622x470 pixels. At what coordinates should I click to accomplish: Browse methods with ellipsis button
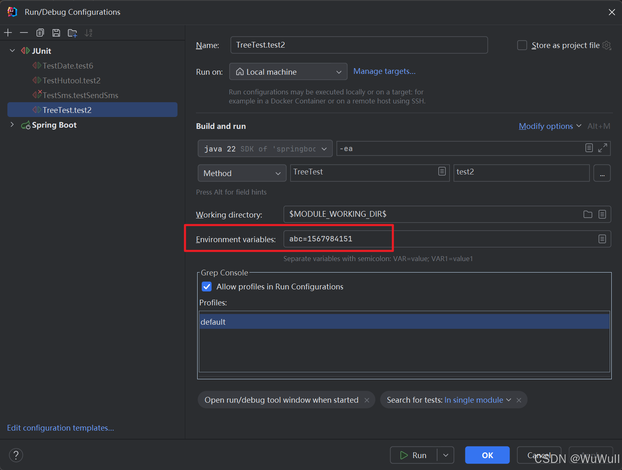coord(602,173)
